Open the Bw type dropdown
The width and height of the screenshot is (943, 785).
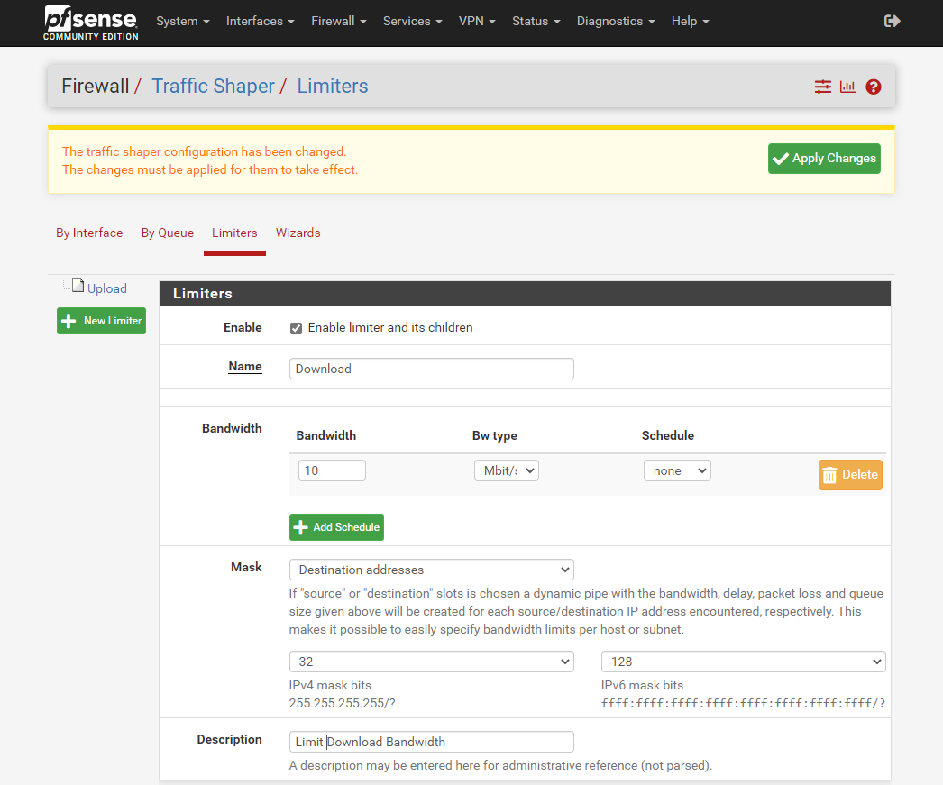[506, 470]
